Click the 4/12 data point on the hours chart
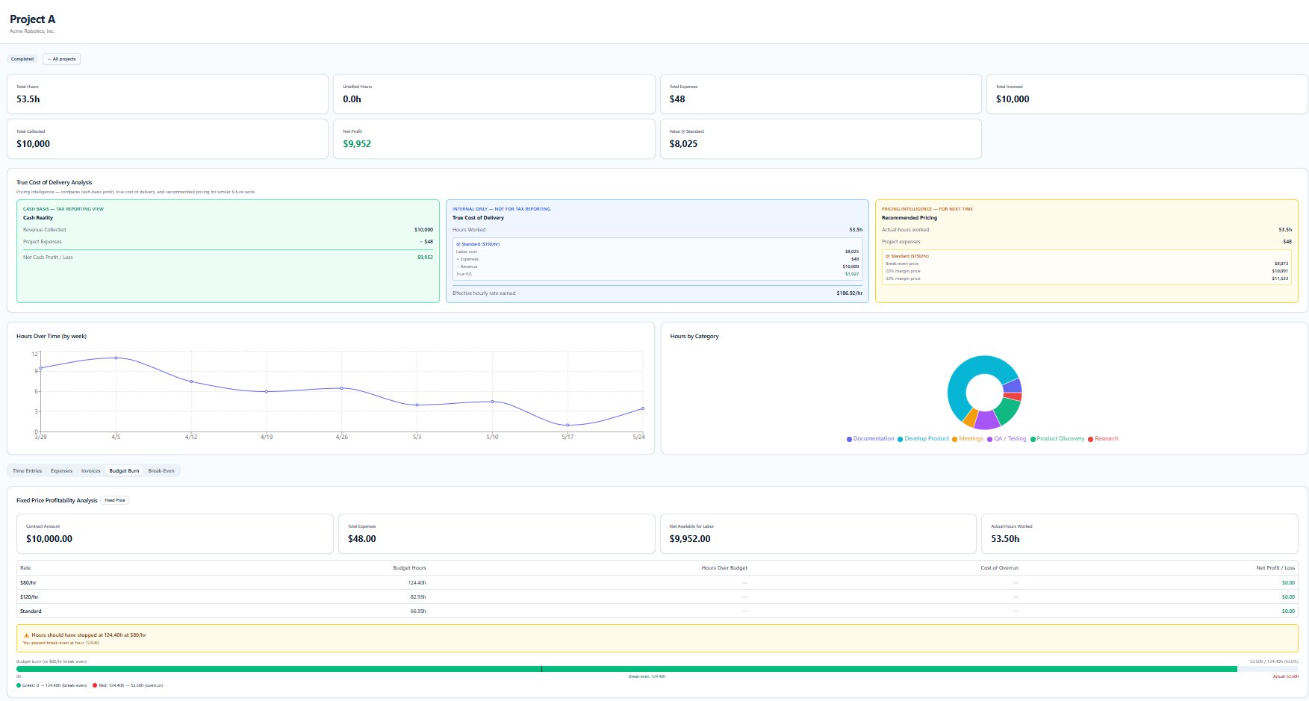 tap(191, 381)
